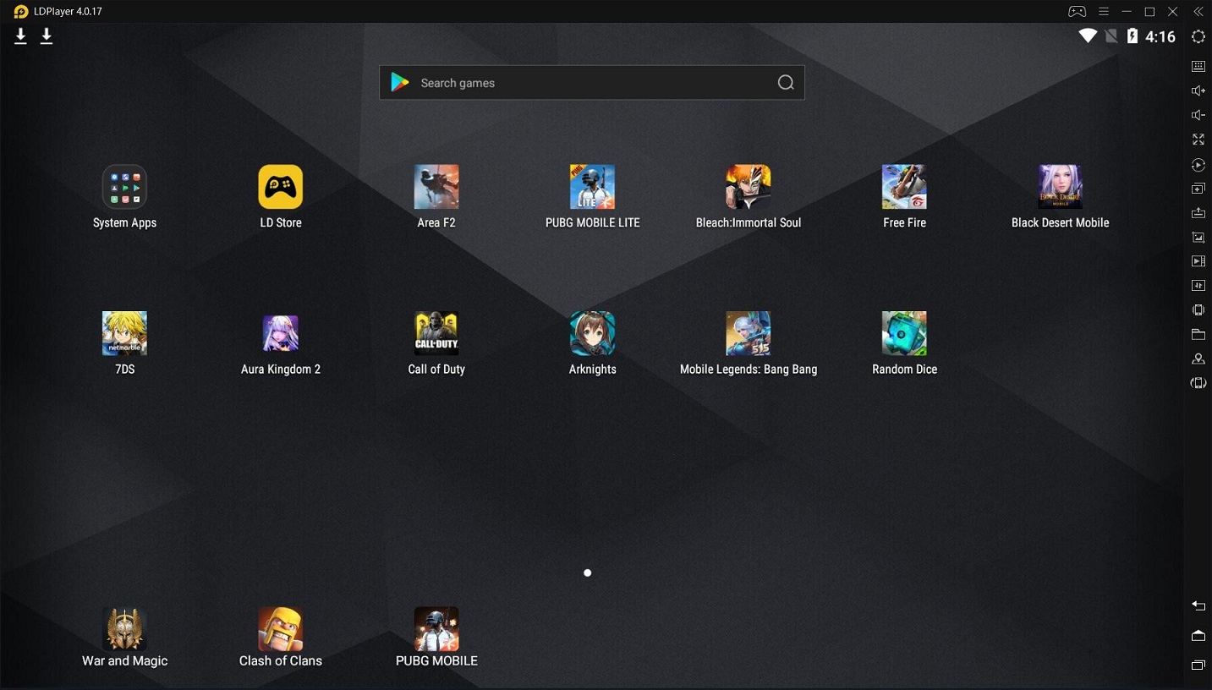Viewport: 1212px width, 690px height.
Task: Open the video recorder tool
Action: [x=1198, y=261]
